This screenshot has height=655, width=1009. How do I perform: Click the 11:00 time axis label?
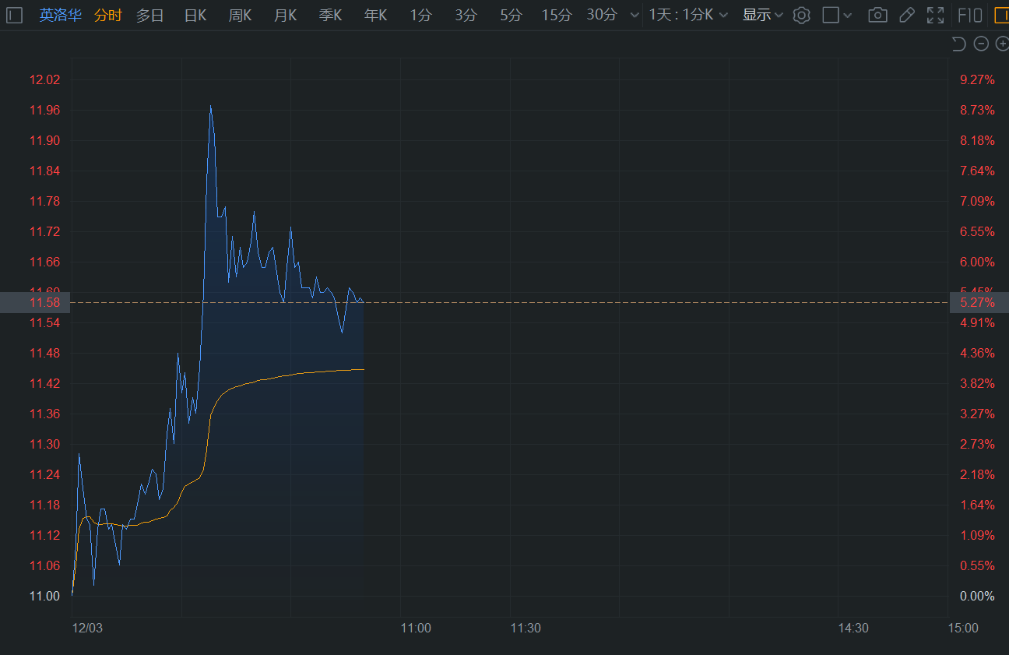coord(416,628)
